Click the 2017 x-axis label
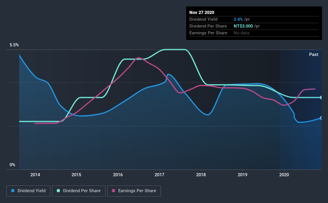The height and width of the screenshot is (203, 328). [x=159, y=175]
